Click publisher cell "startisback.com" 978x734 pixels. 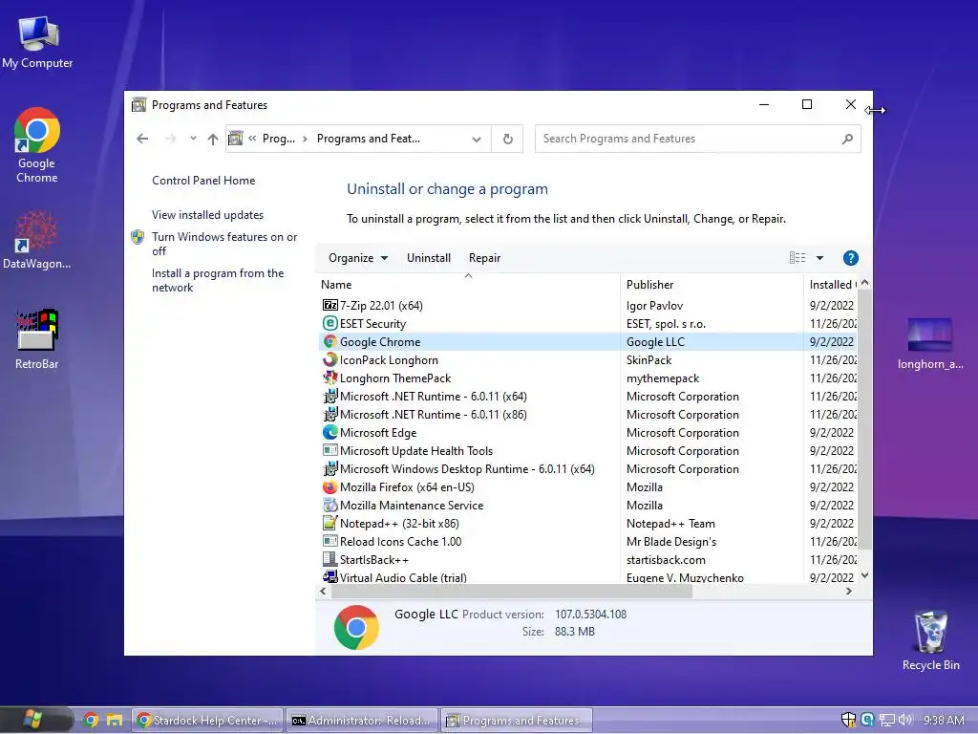[666, 559]
